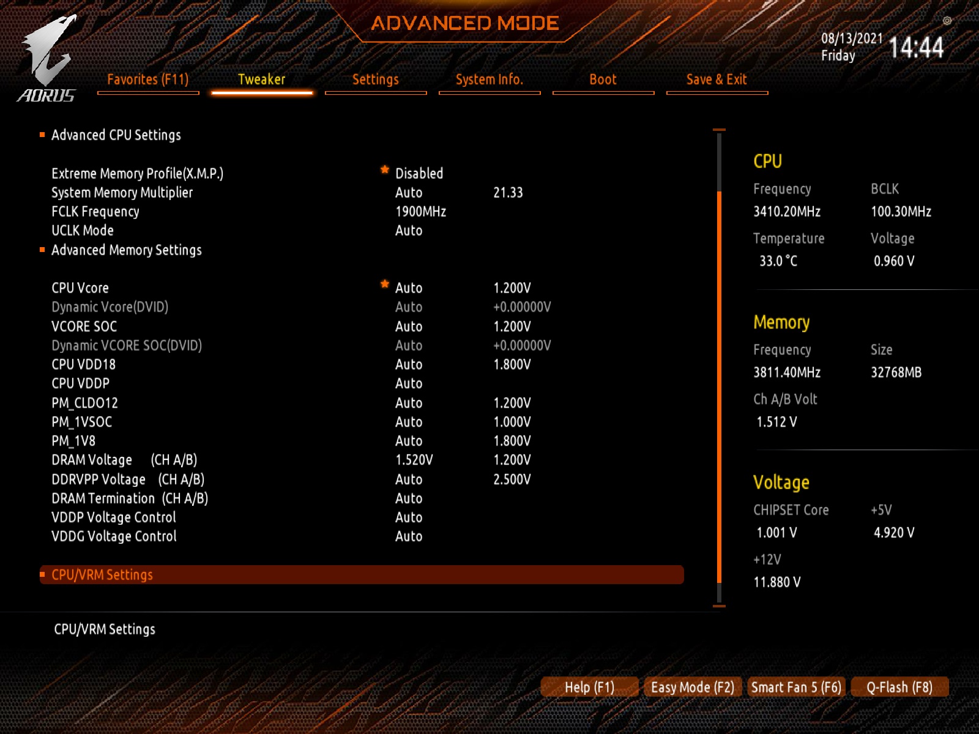Expand Advanced CPU Settings submenu
The height and width of the screenshot is (734, 979).
click(x=116, y=135)
